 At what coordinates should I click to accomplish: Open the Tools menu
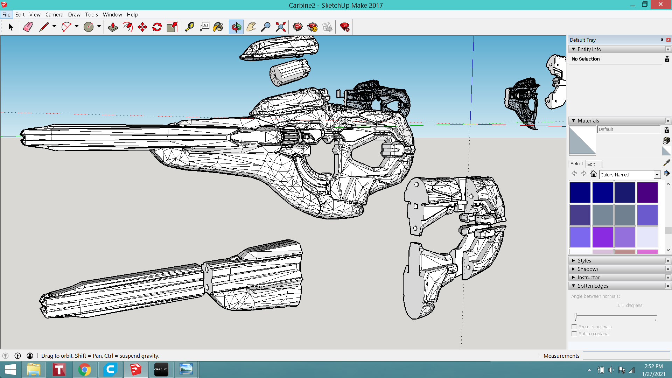click(x=91, y=14)
